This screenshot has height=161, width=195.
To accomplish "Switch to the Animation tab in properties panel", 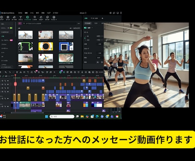I will [94, 18].
